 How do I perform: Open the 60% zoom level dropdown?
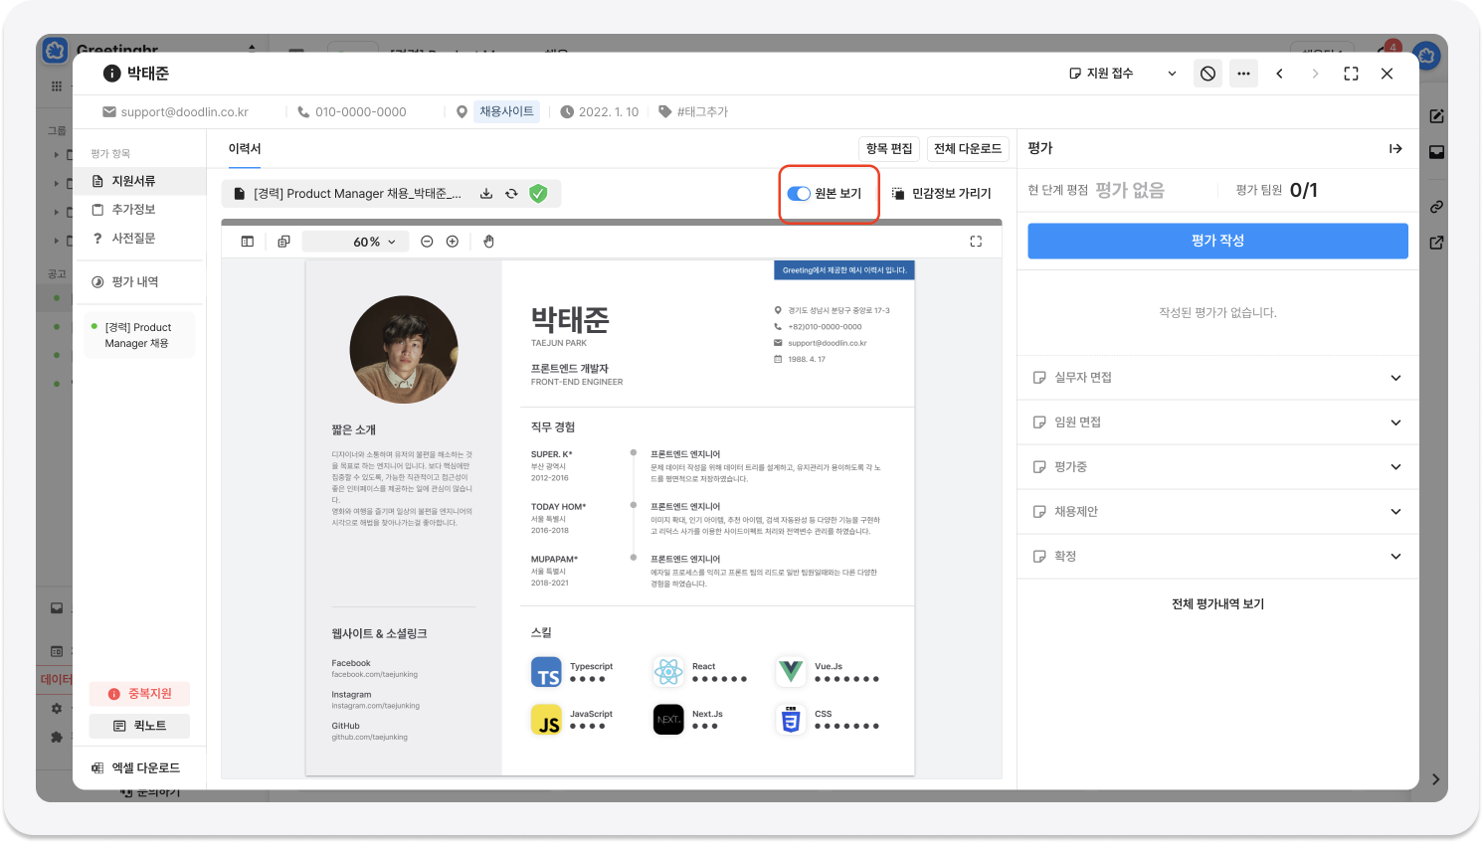point(355,242)
